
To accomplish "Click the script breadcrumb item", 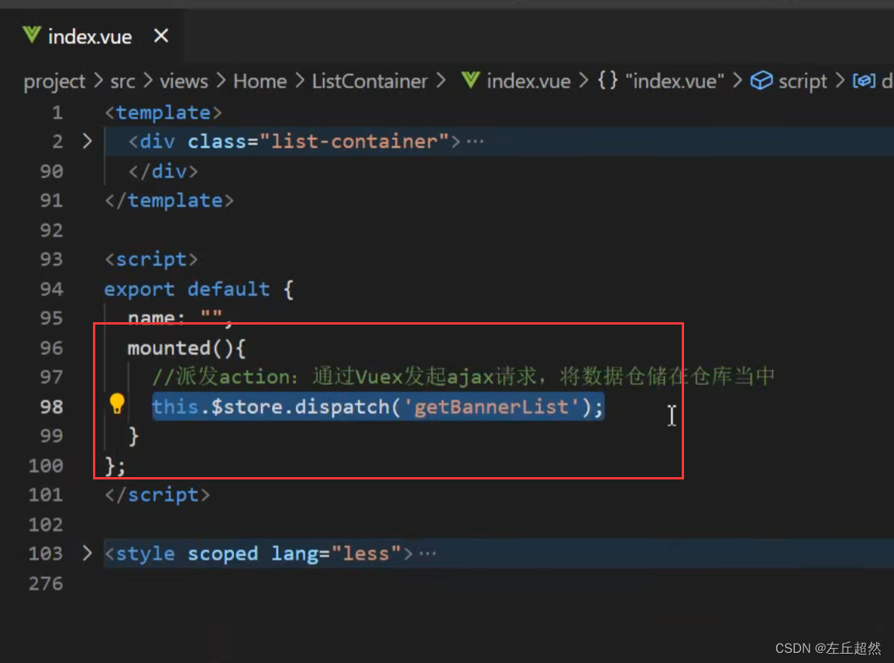I will [803, 81].
